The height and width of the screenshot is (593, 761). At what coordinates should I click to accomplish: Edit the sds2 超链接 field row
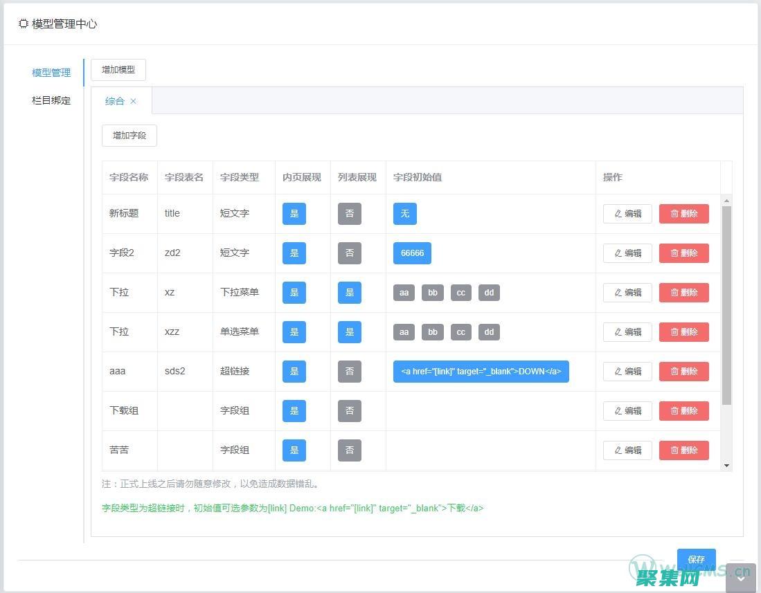click(x=627, y=372)
